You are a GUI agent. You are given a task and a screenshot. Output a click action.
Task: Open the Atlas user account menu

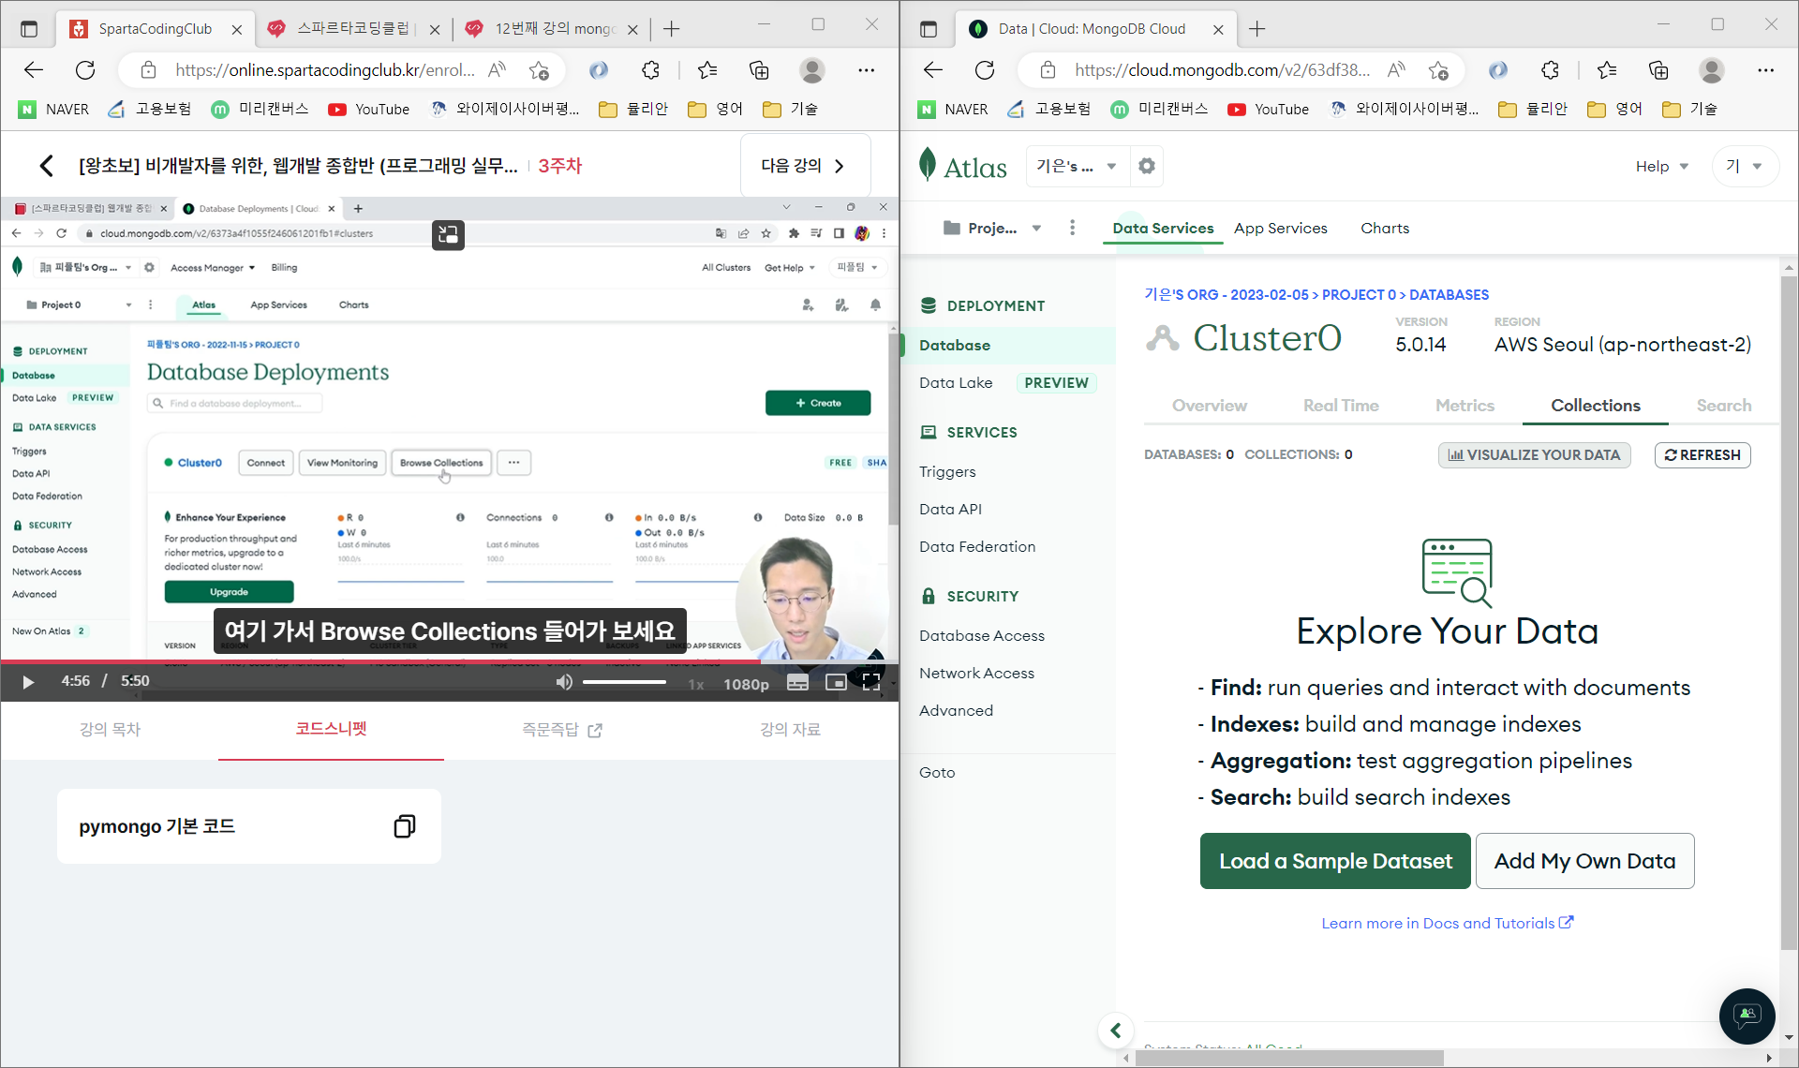[1745, 166]
